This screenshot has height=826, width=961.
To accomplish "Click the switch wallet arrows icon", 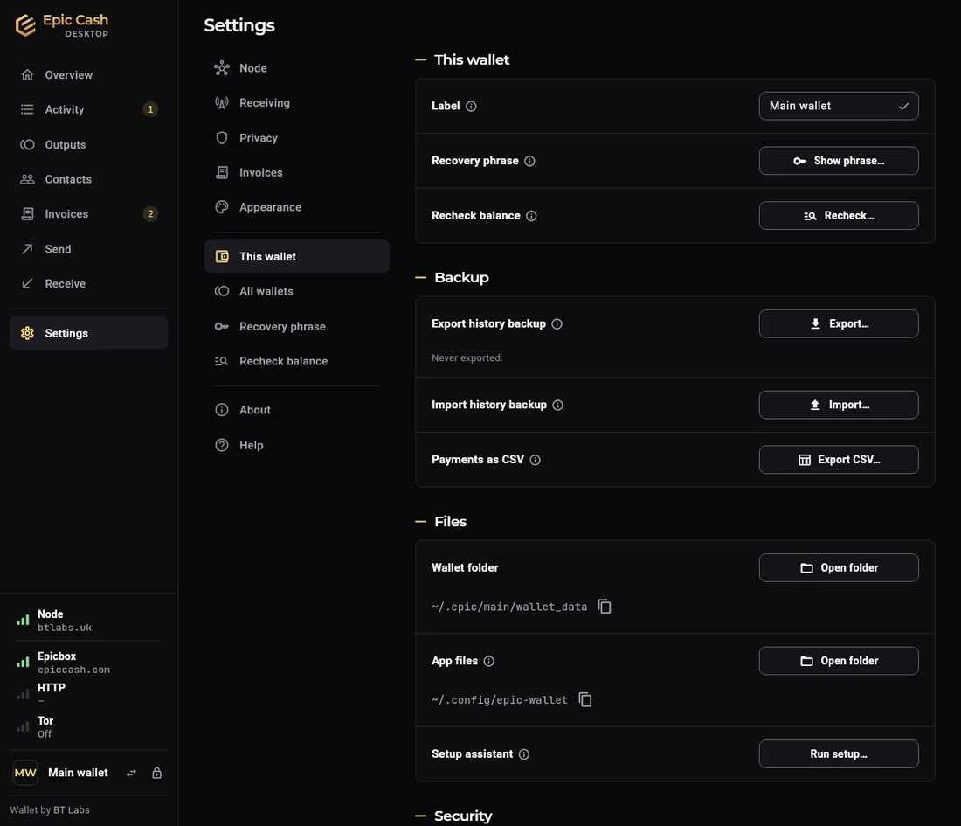I will pyautogui.click(x=131, y=774).
